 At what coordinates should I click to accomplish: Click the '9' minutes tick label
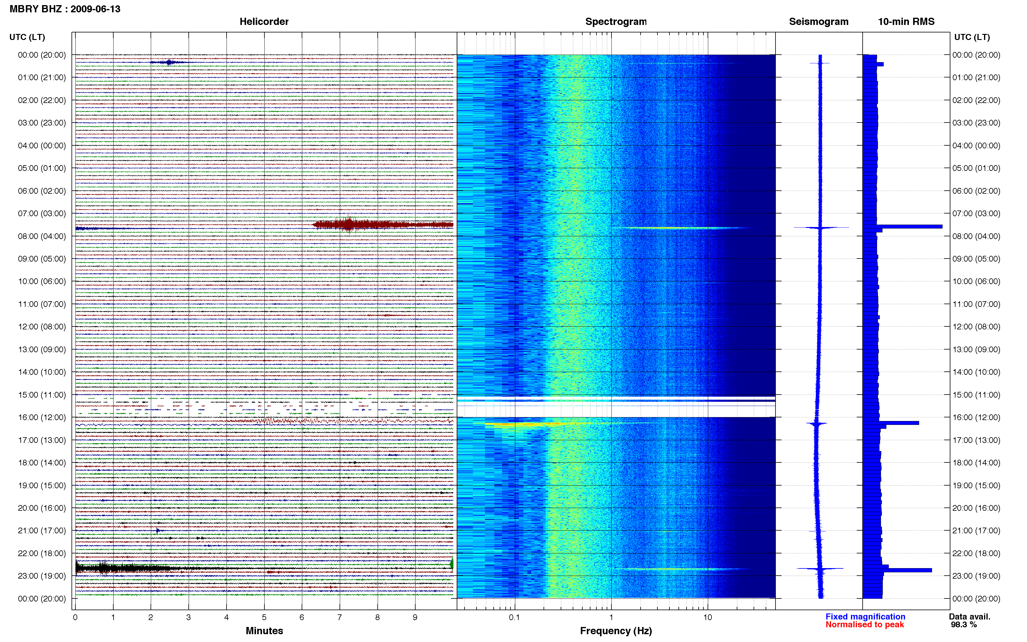[x=415, y=617]
